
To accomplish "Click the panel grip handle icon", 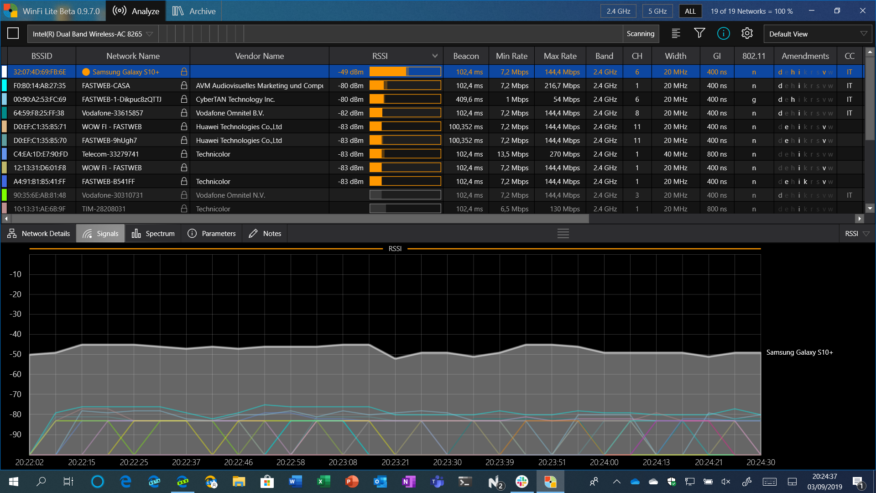I will 563,234.
